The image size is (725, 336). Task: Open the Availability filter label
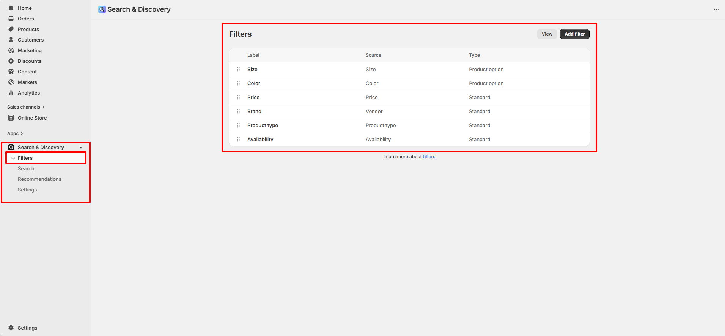pyautogui.click(x=260, y=139)
